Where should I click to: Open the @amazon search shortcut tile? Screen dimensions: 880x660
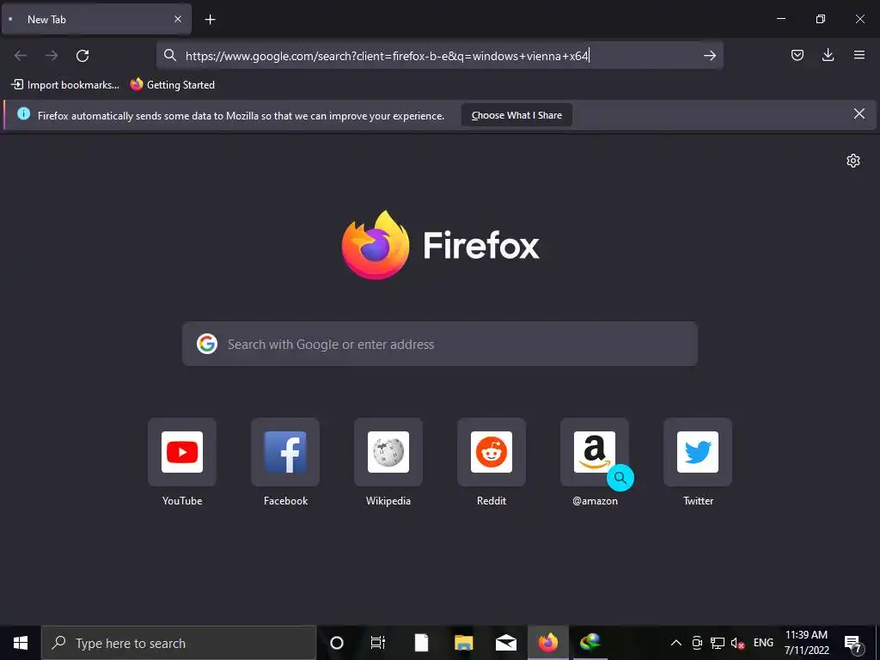click(x=595, y=452)
